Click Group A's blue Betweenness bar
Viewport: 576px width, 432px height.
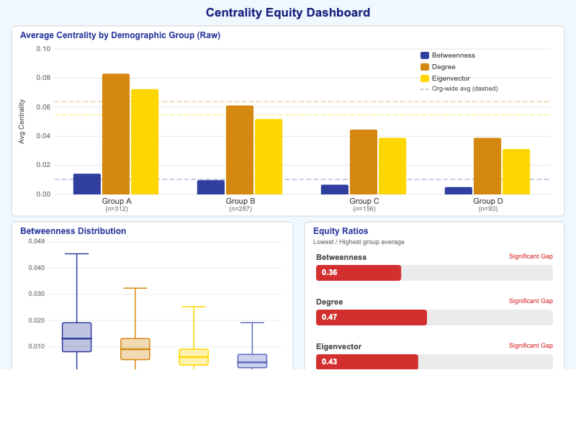click(x=87, y=184)
